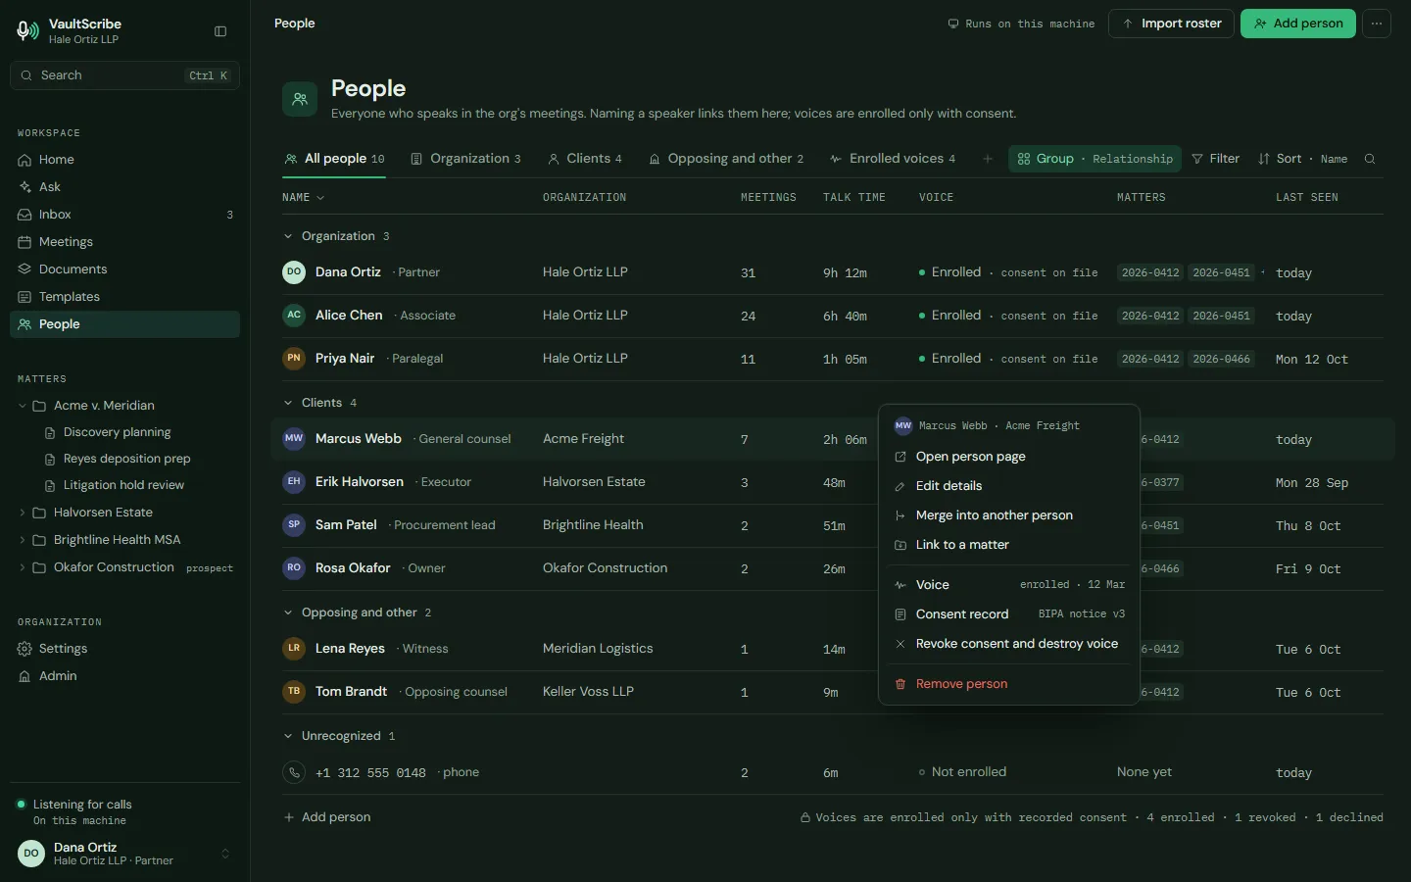Open the Reyes deposition prep document
Screen dimensions: 1411x882
coord(127,459)
